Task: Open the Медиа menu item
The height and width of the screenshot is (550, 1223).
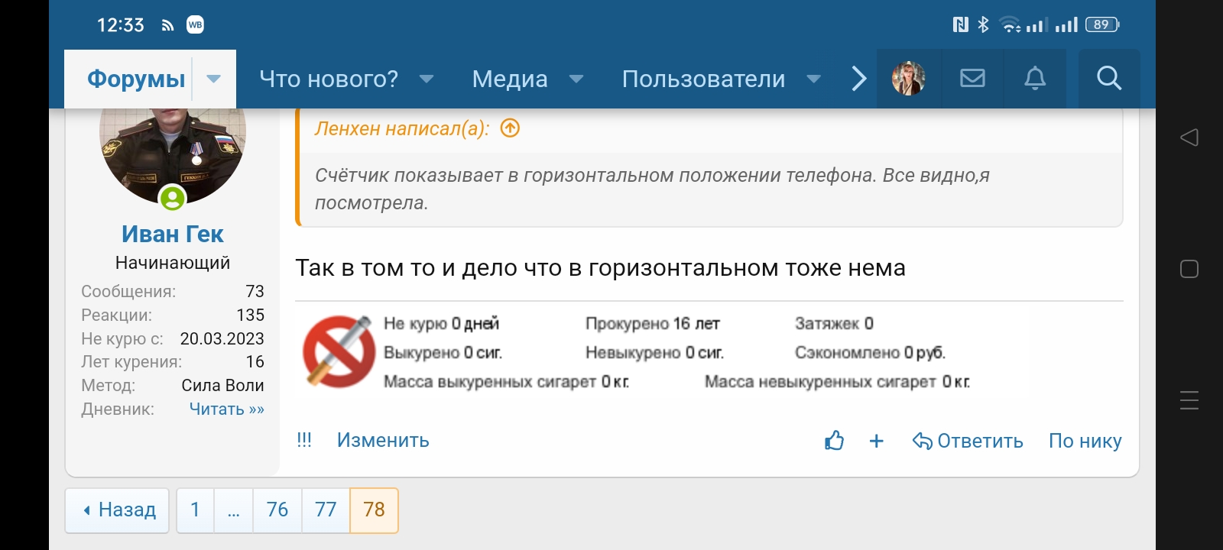Action: pos(510,79)
